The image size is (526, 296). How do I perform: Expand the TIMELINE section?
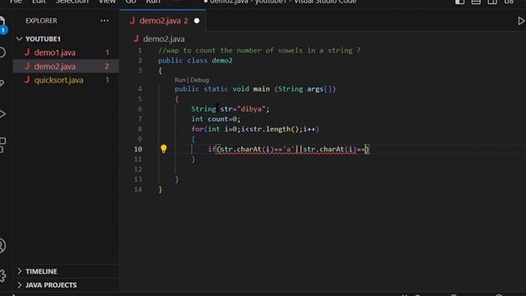[x=66, y=271]
